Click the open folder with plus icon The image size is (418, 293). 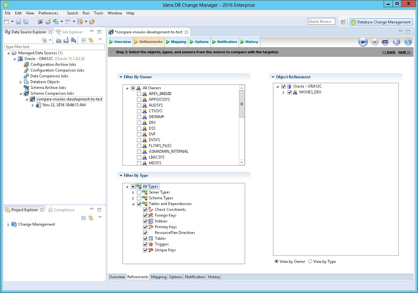[x=48, y=22]
